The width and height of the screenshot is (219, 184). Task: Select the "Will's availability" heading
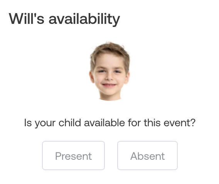64,19
